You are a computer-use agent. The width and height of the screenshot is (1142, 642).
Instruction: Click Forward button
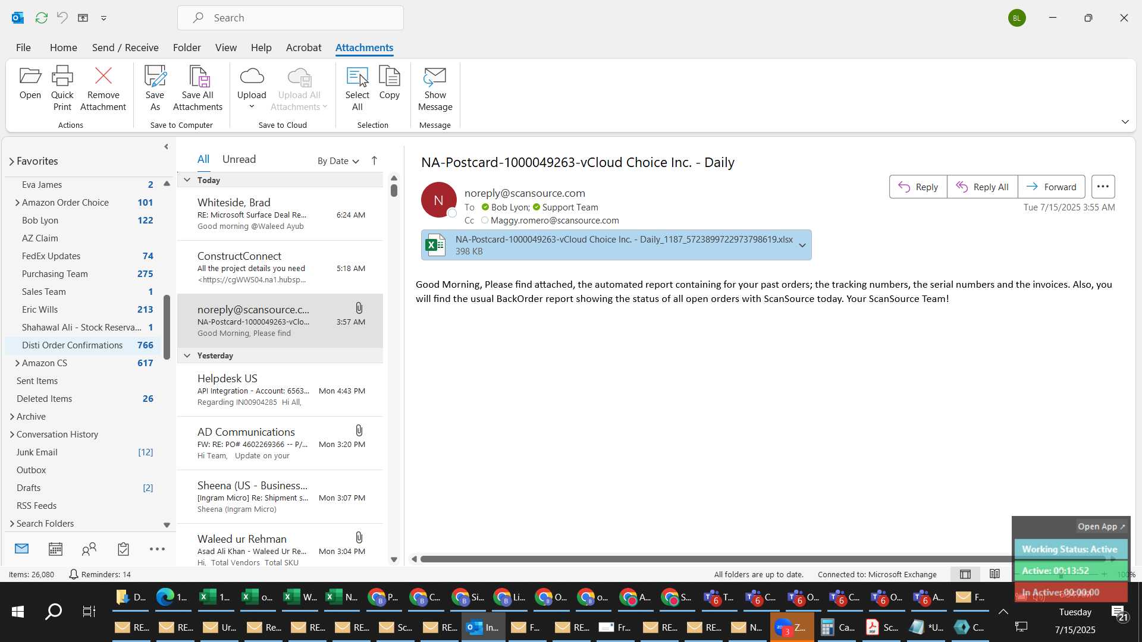pyautogui.click(x=1051, y=187)
